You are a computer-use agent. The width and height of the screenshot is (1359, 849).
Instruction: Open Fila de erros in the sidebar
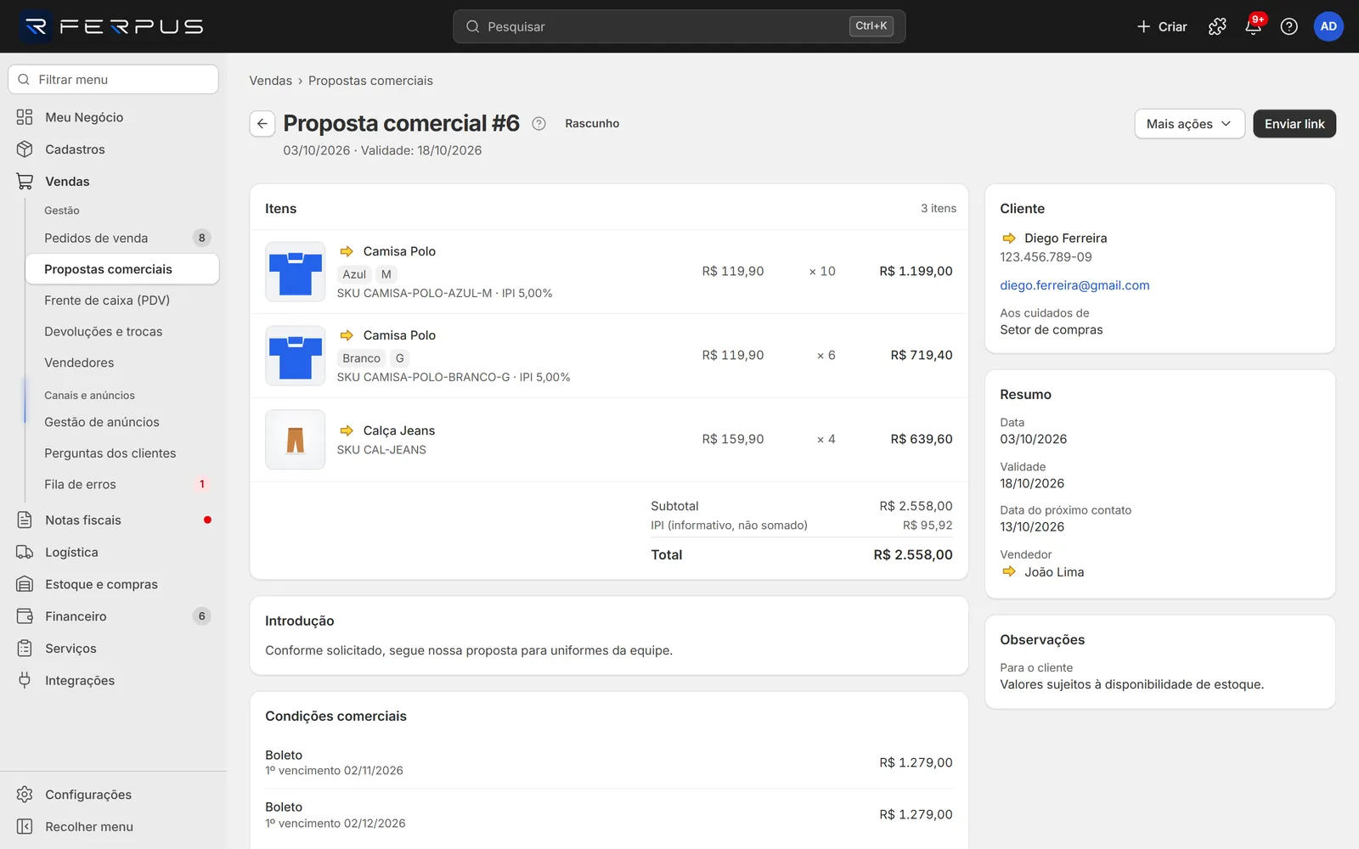[122, 484]
